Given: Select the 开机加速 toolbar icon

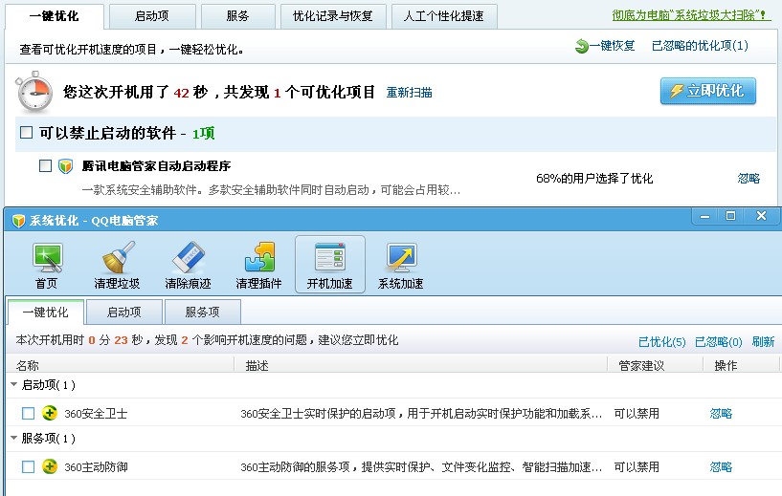Looking at the screenshot, I should pos(329,265).
